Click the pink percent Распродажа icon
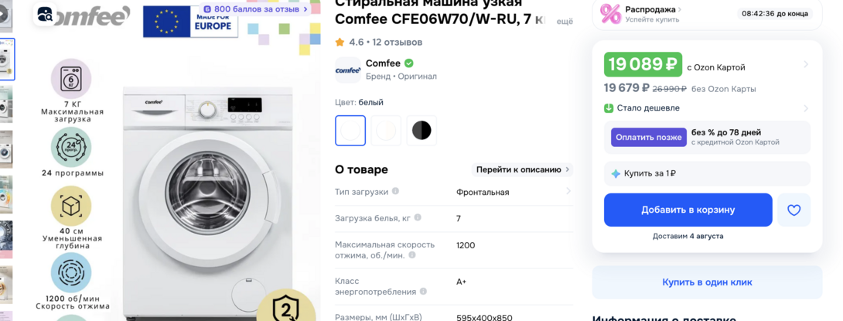The width and height of the screenshot is (843, 321). (610, 14)
